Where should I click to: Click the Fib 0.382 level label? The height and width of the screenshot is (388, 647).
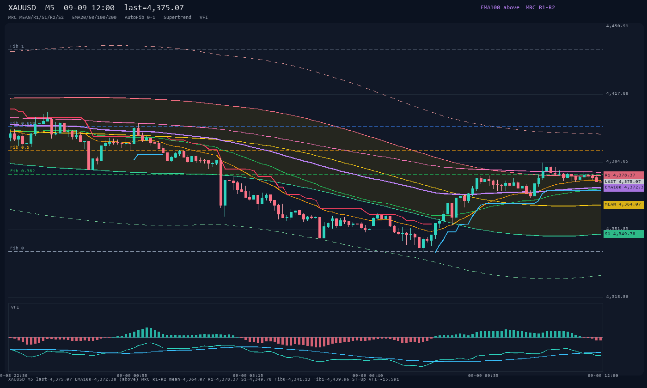click(23, 171)
